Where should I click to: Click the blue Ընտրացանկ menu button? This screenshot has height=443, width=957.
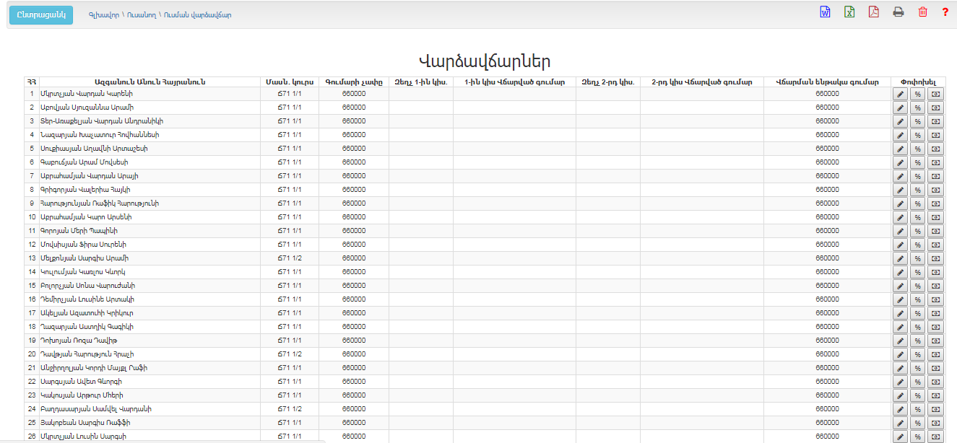coord(41,14)
